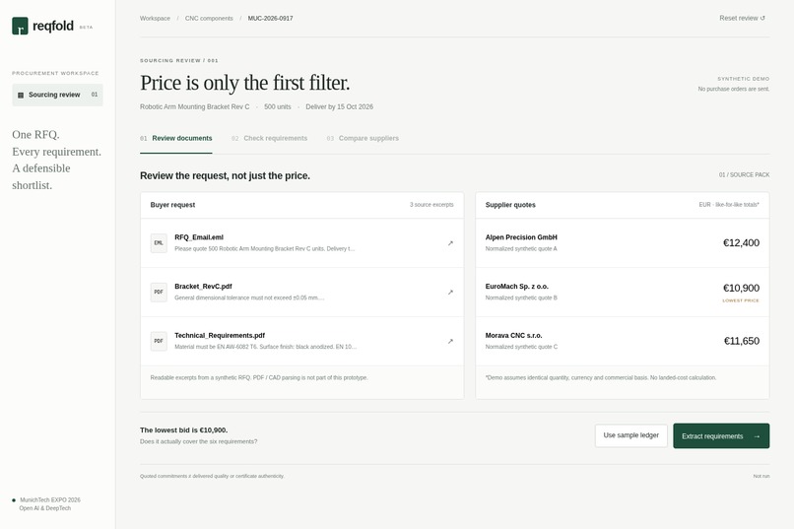Image resolution: width=794 pixels, height=529 pixels.
Task: Click Supplier quotes panel heading
Action: click(x=510, y=205)
